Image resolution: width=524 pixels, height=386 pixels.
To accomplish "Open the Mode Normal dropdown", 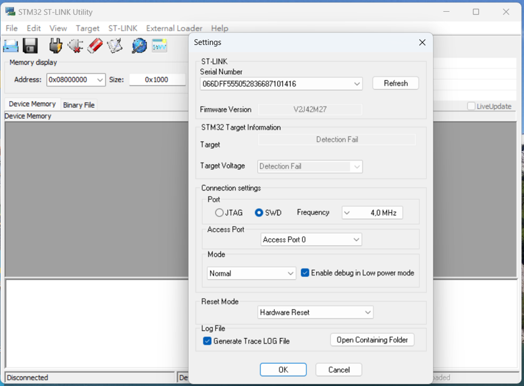I will (x=290, y=274).
